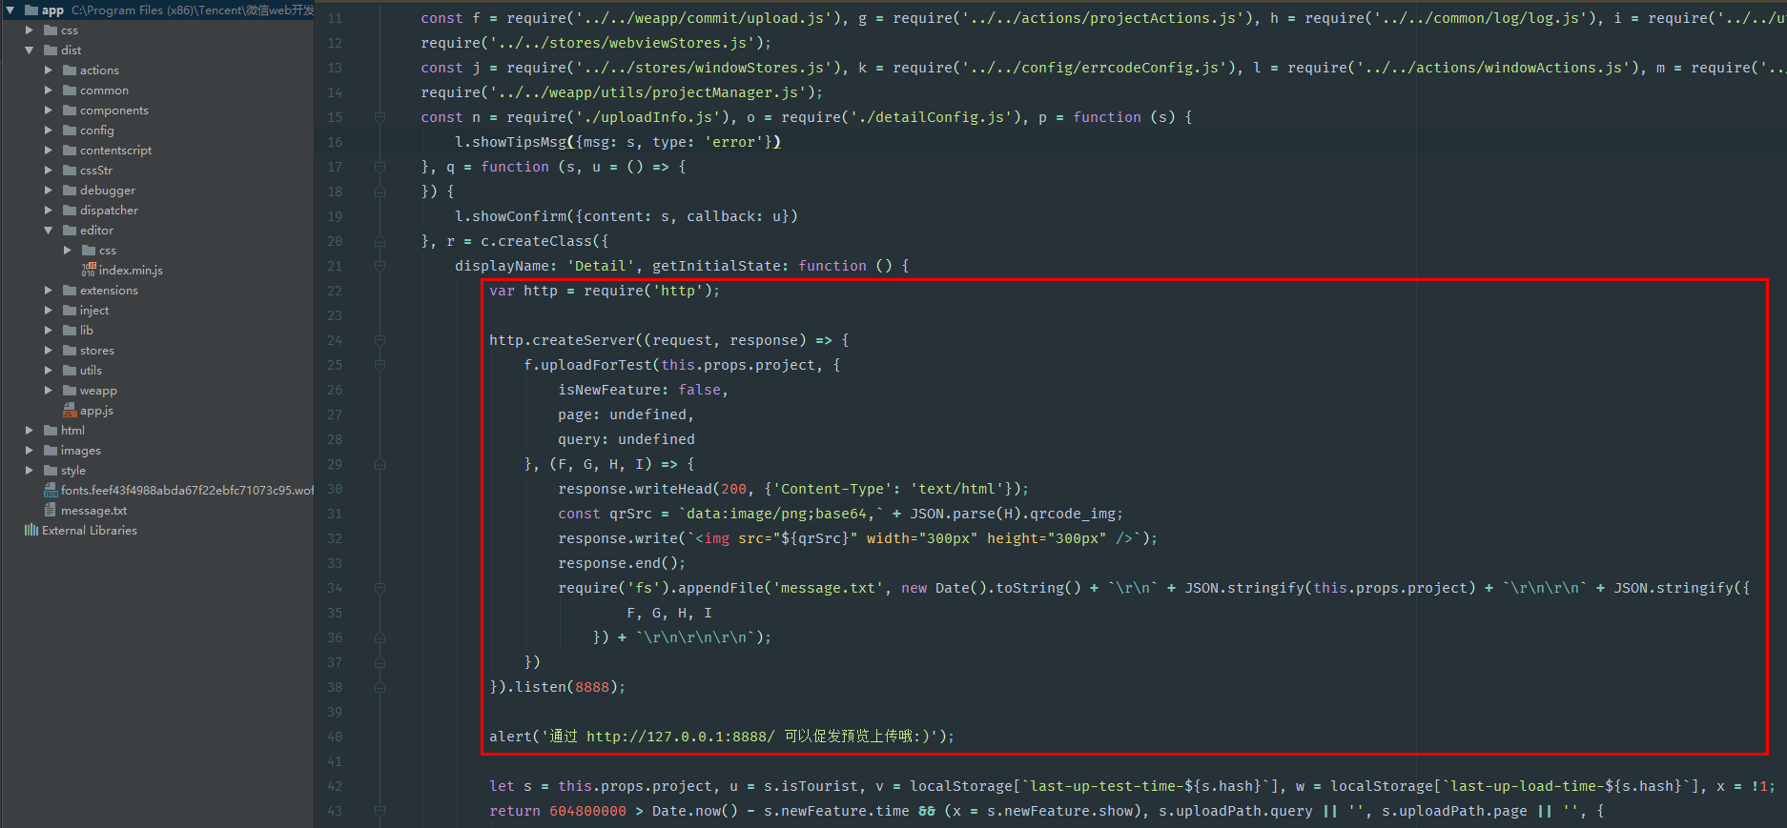Select the stores folder icon
Screen dimensions: 1787x828
coord(70,351)
